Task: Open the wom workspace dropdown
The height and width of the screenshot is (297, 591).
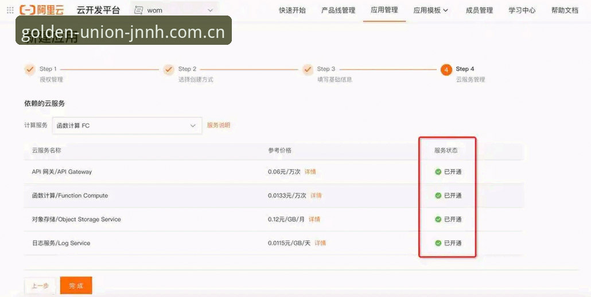Action: [x=174, y=10]
